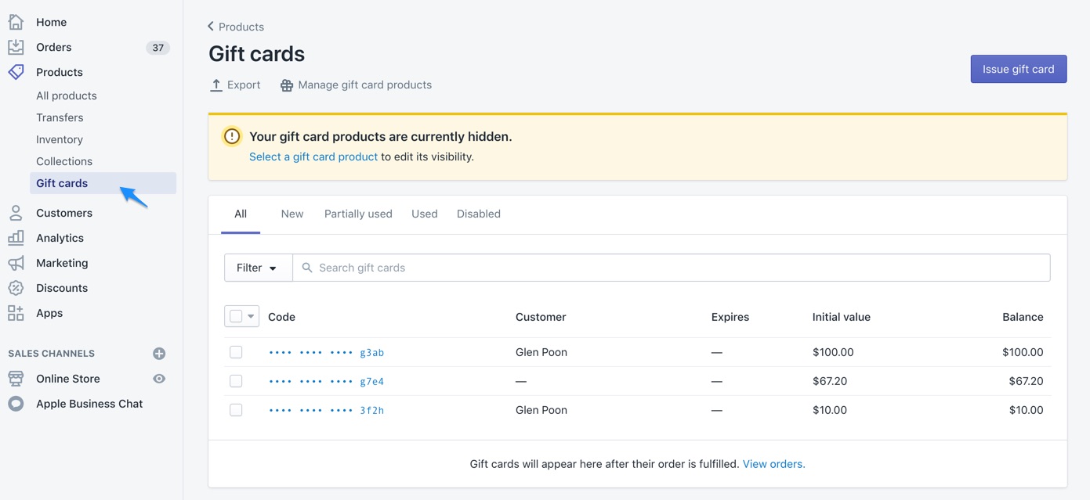Image resolution: width=1090 pixels, height=500 pixels.
Task: View Online Store with eye icon
Action: pos(159,379)
